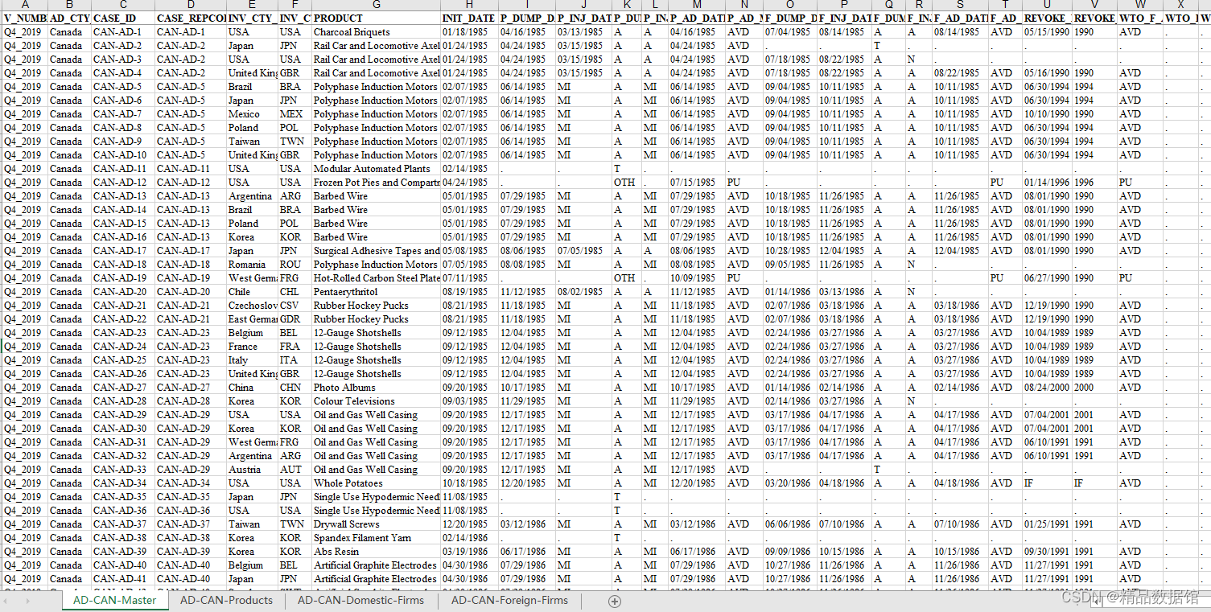Select column S by its header letter
This screenshot has width=1211, height=612.
[960, 5]
